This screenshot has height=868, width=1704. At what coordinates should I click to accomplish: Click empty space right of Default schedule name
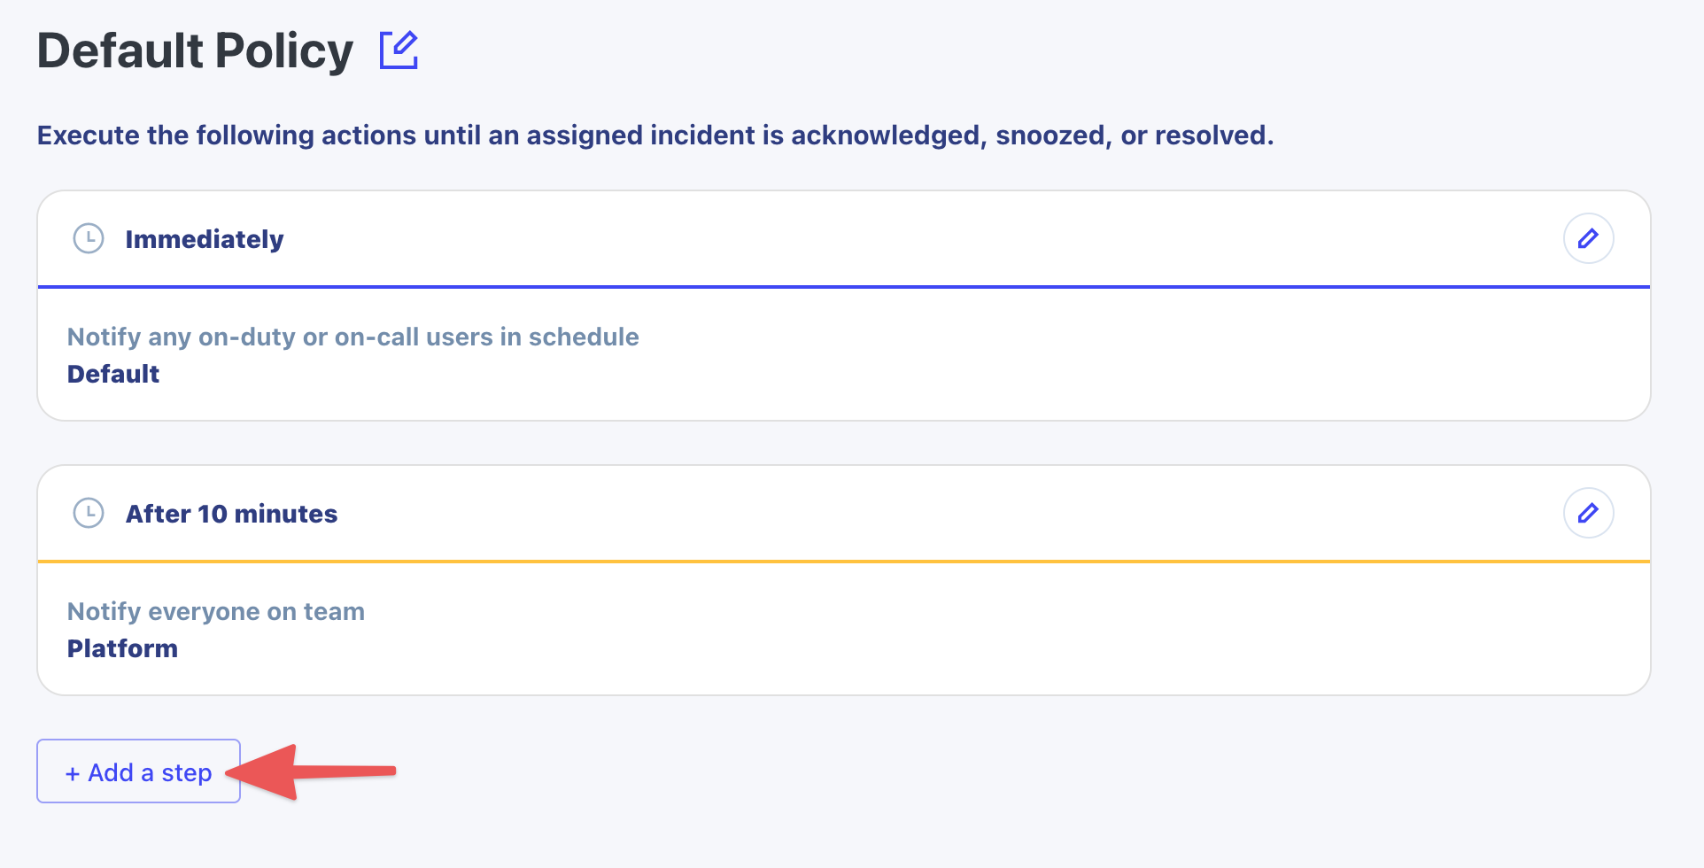pyautogui.click(x=886, y=374)
